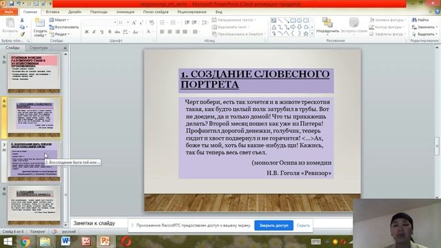Open Google Chrome from the taskbar
Viewport: 441px width, 248px height.
coord(25,242)
